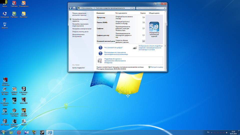Click the 'Память (RAM):' row label
240x135 pixels.
[x=102, y=22]
